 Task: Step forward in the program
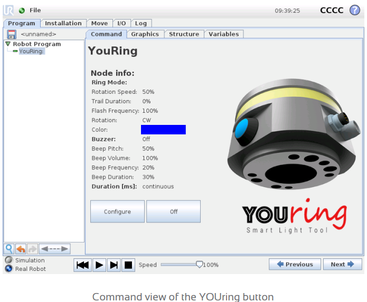coord(114,265)
